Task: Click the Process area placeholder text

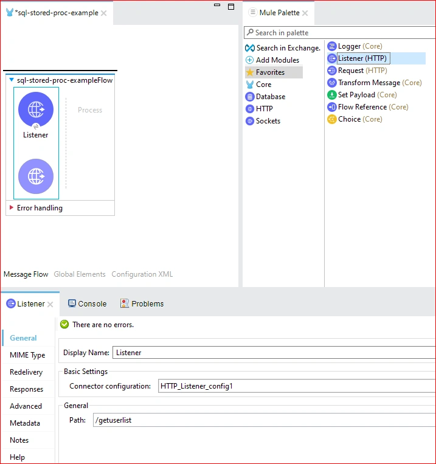Action: (90, 110)
